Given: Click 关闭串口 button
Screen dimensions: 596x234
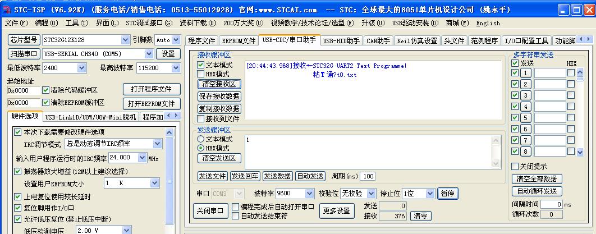Looking at the screenshot, I should point(210,211).
